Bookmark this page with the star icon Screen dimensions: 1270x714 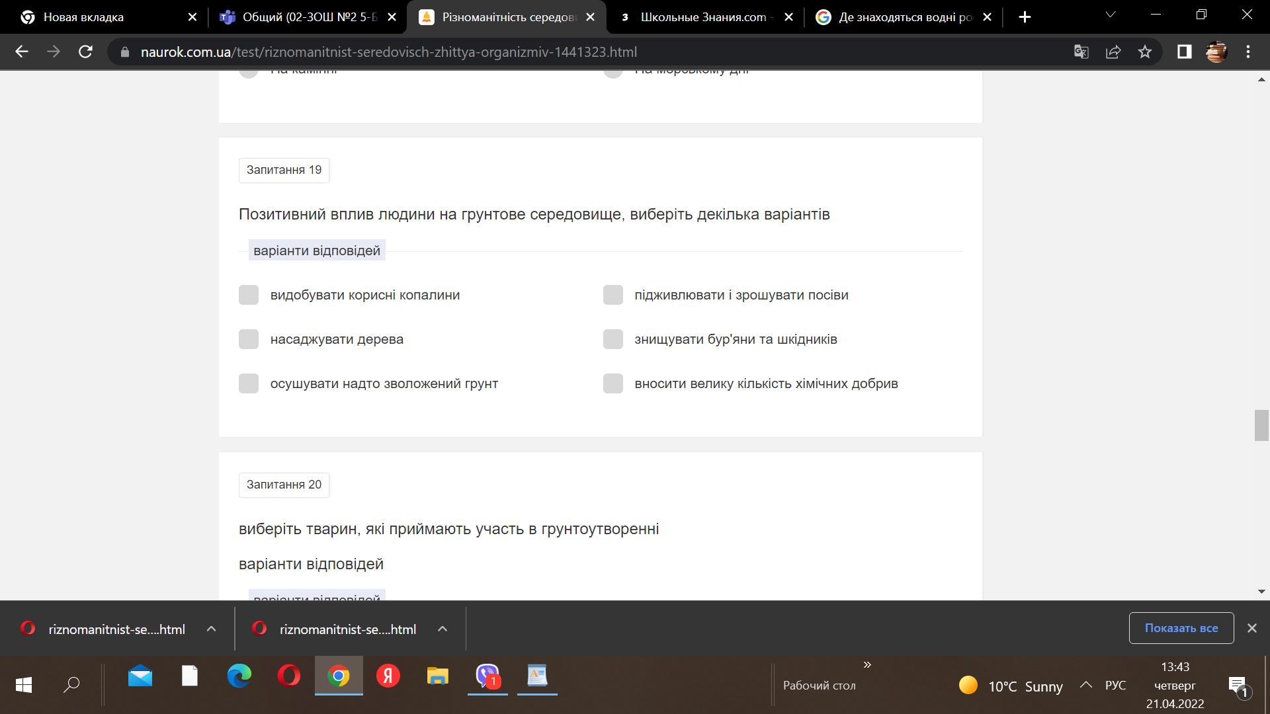(x=1145, y=52)
